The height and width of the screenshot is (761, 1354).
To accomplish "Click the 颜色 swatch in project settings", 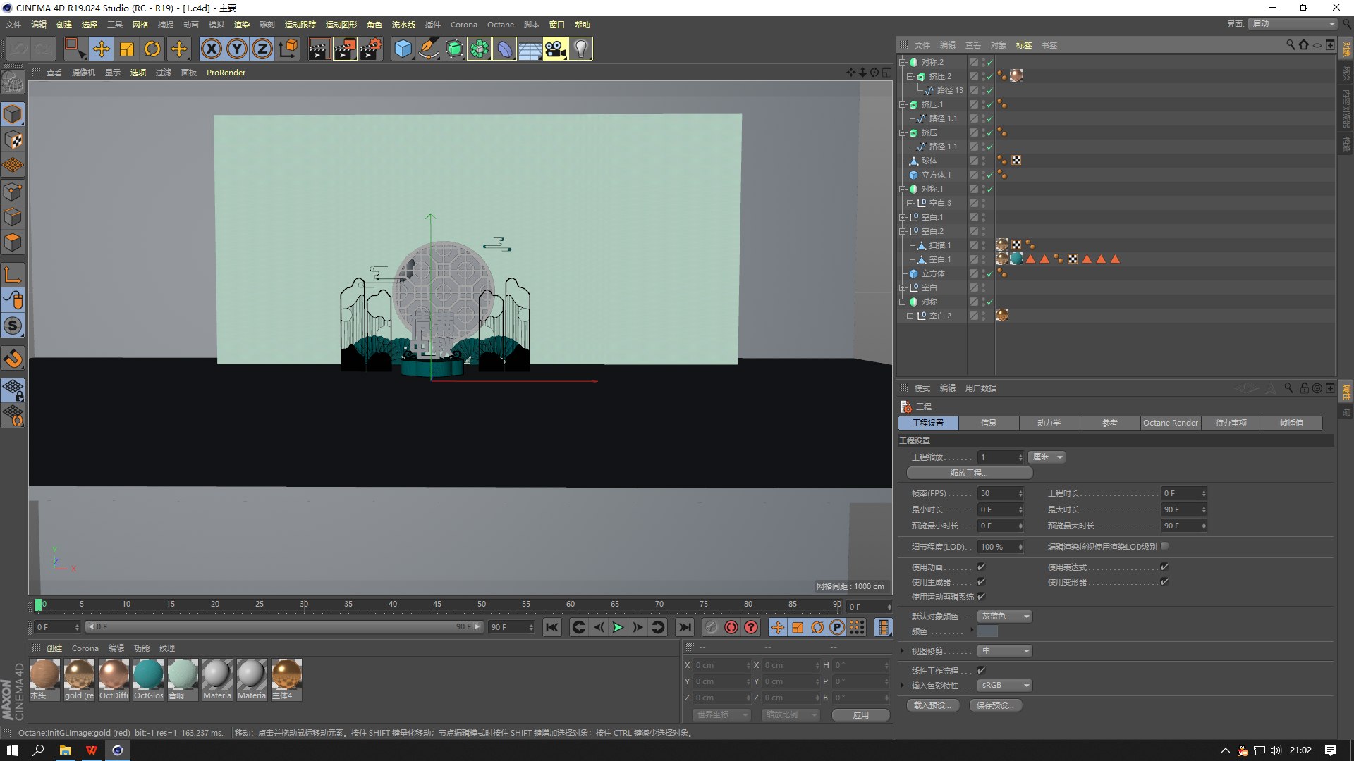I will 987,631.
